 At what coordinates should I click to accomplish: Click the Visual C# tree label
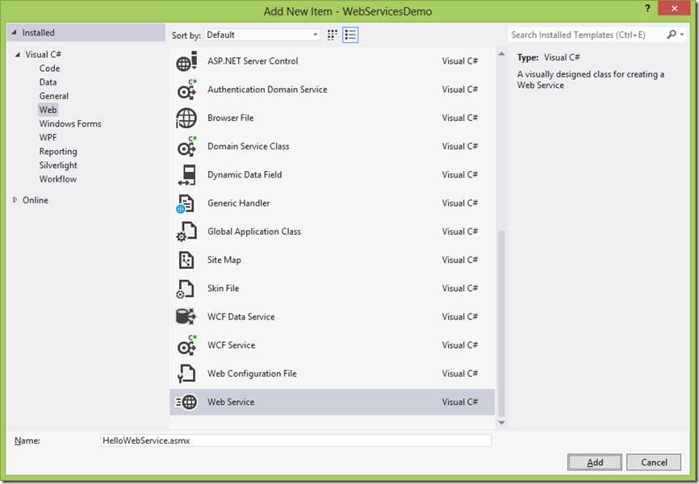coord(43,54)
